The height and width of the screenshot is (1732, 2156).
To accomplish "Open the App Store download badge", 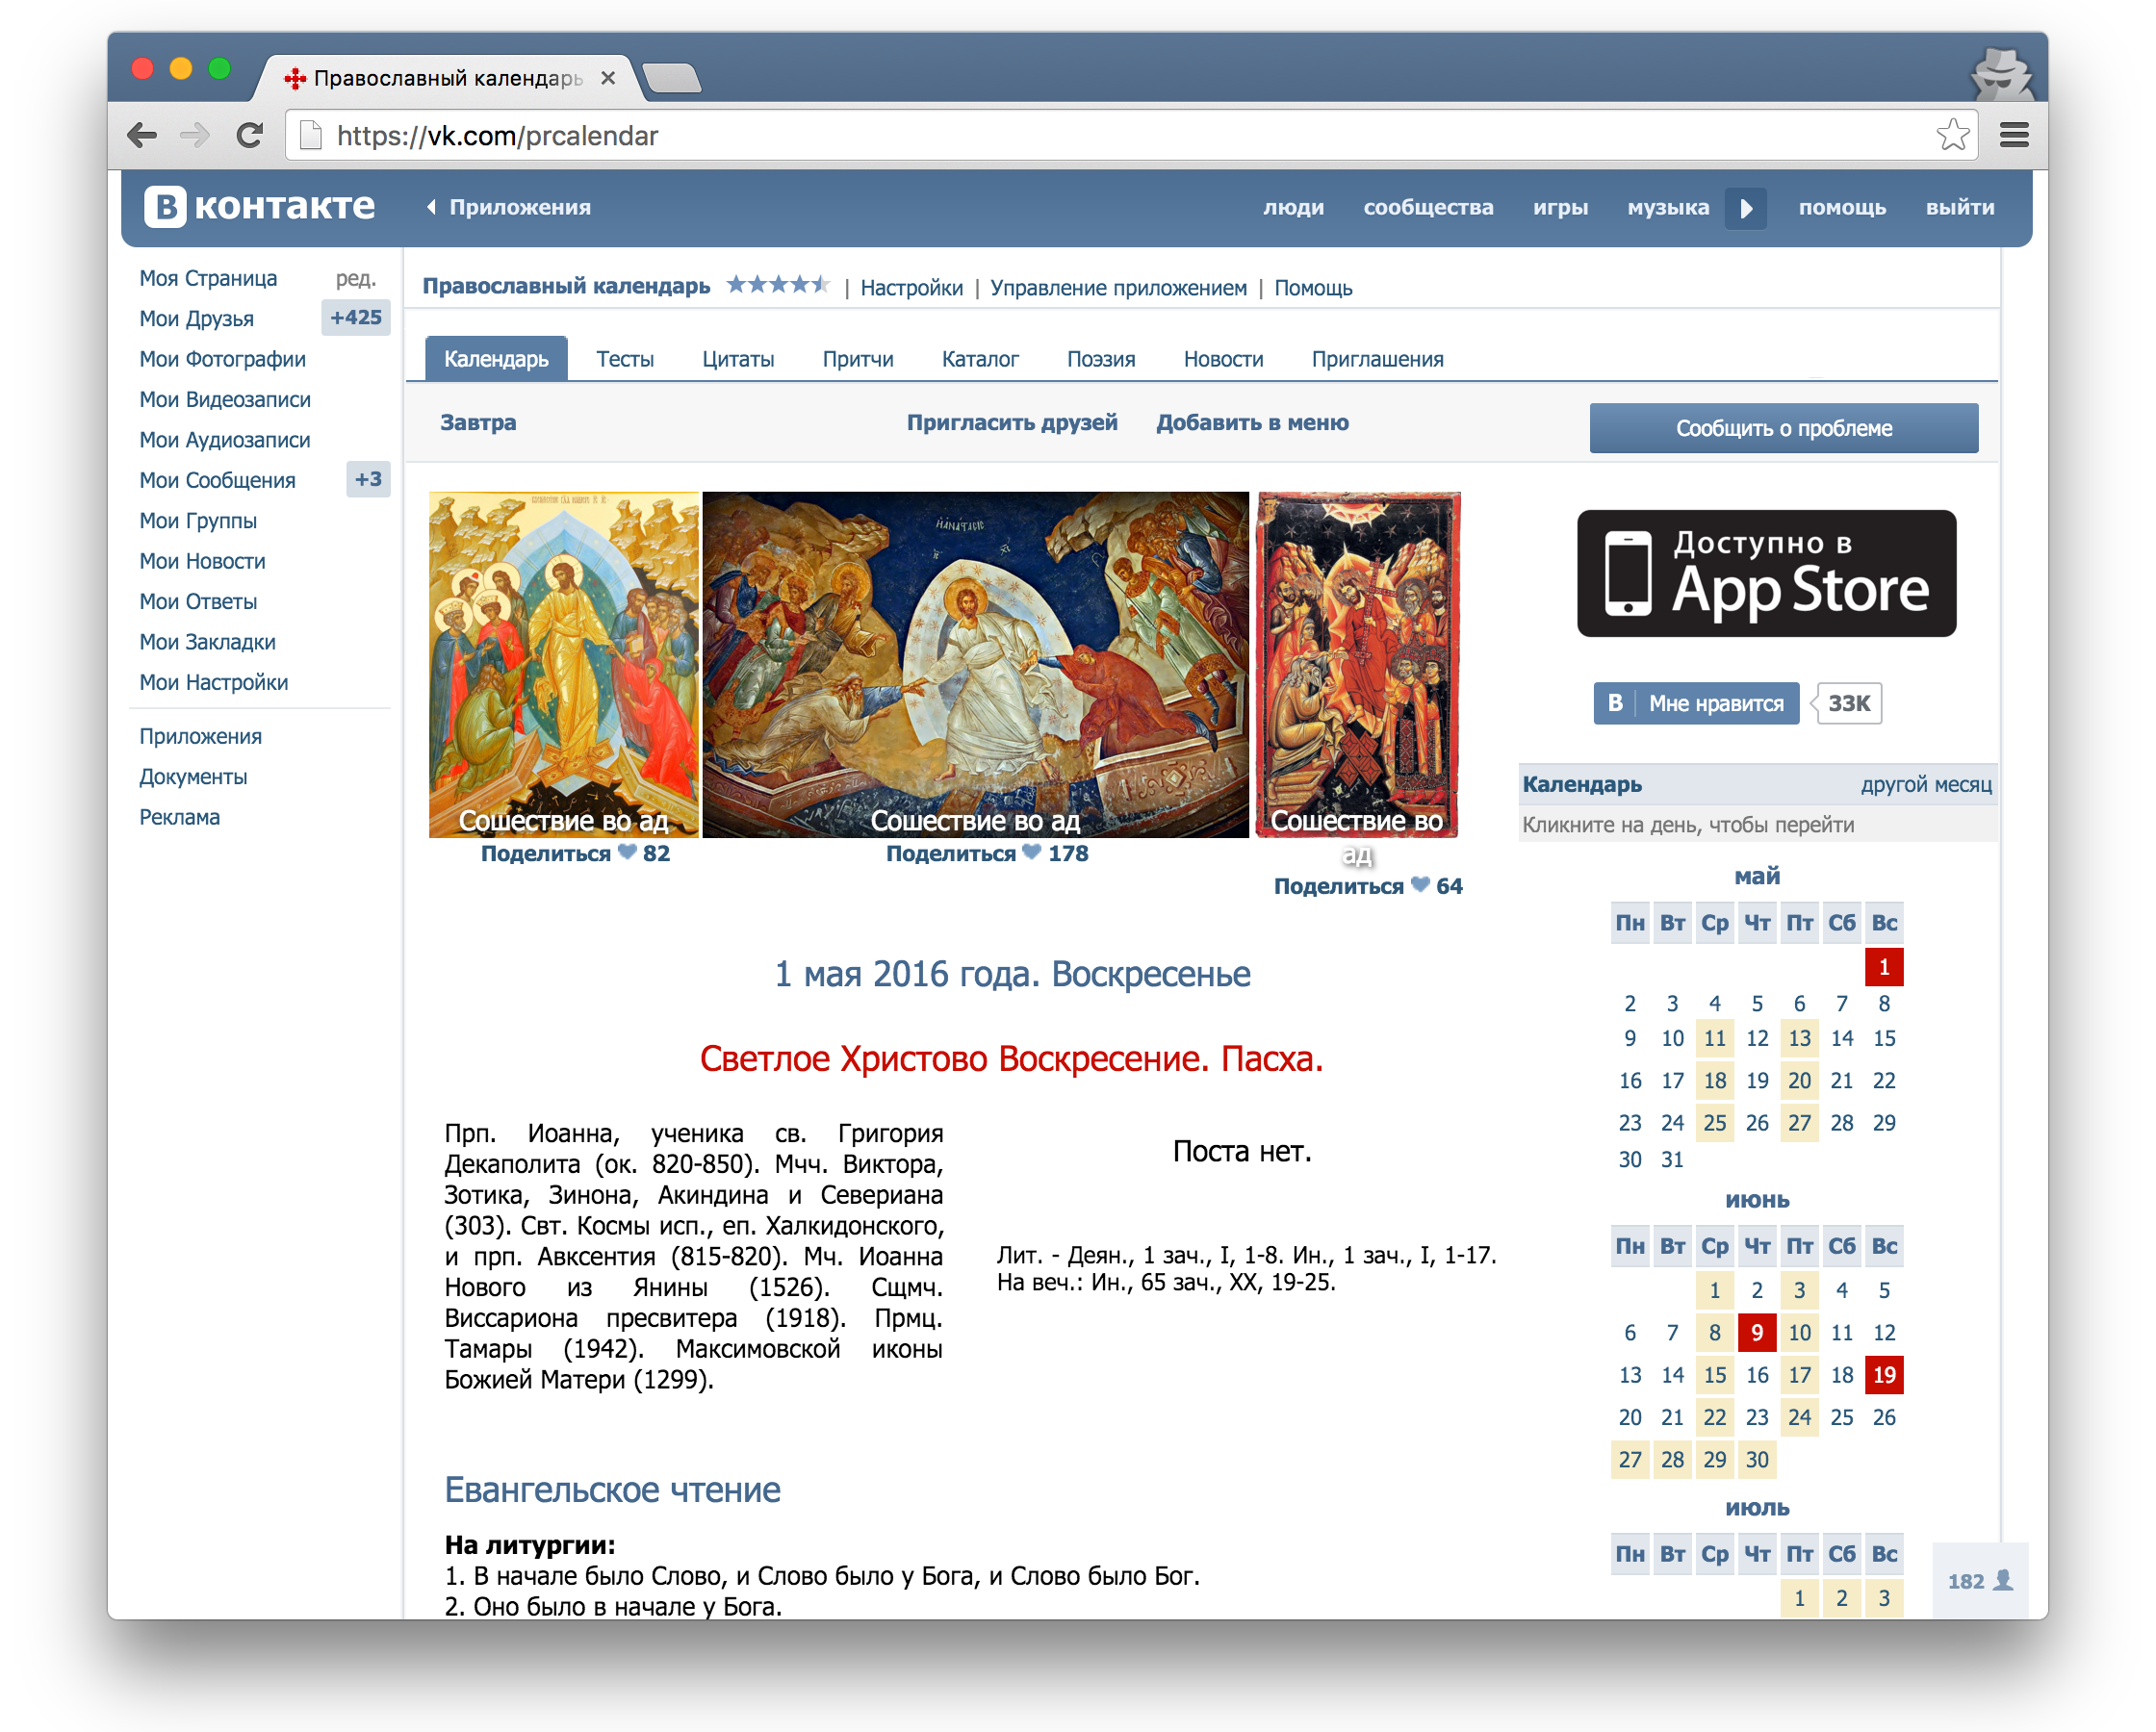I will (x=1766, y=574).
